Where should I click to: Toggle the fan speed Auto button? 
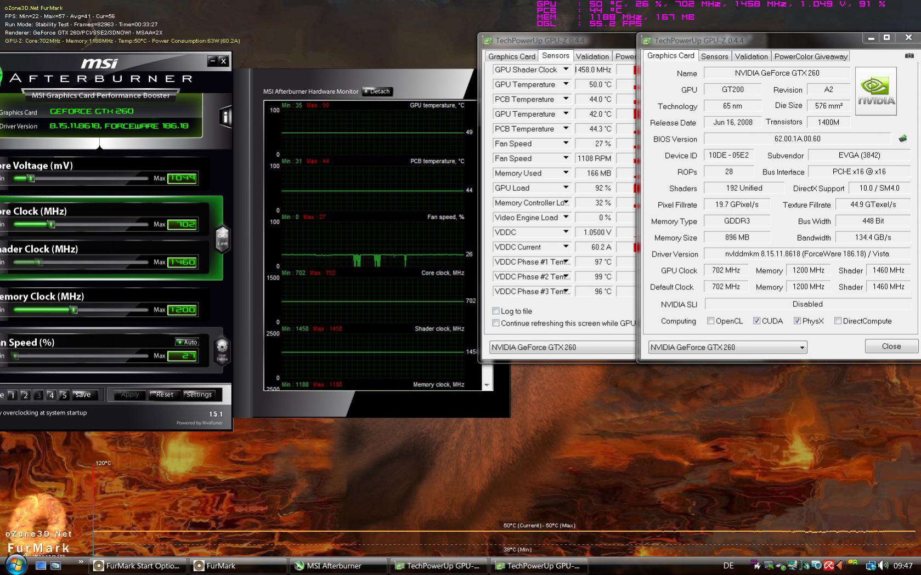coord(187,342)
